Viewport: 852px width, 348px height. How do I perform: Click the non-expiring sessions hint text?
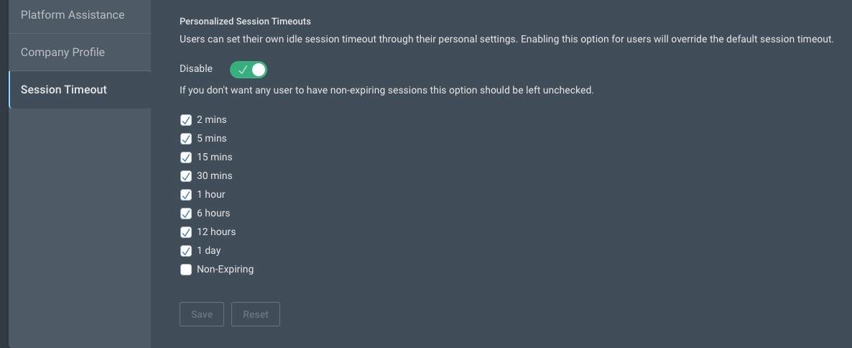coord(386,91)
